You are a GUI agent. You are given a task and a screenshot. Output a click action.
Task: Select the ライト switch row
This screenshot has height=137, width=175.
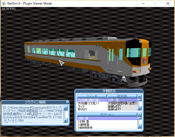pyautogui.click(x=92, y=107)
